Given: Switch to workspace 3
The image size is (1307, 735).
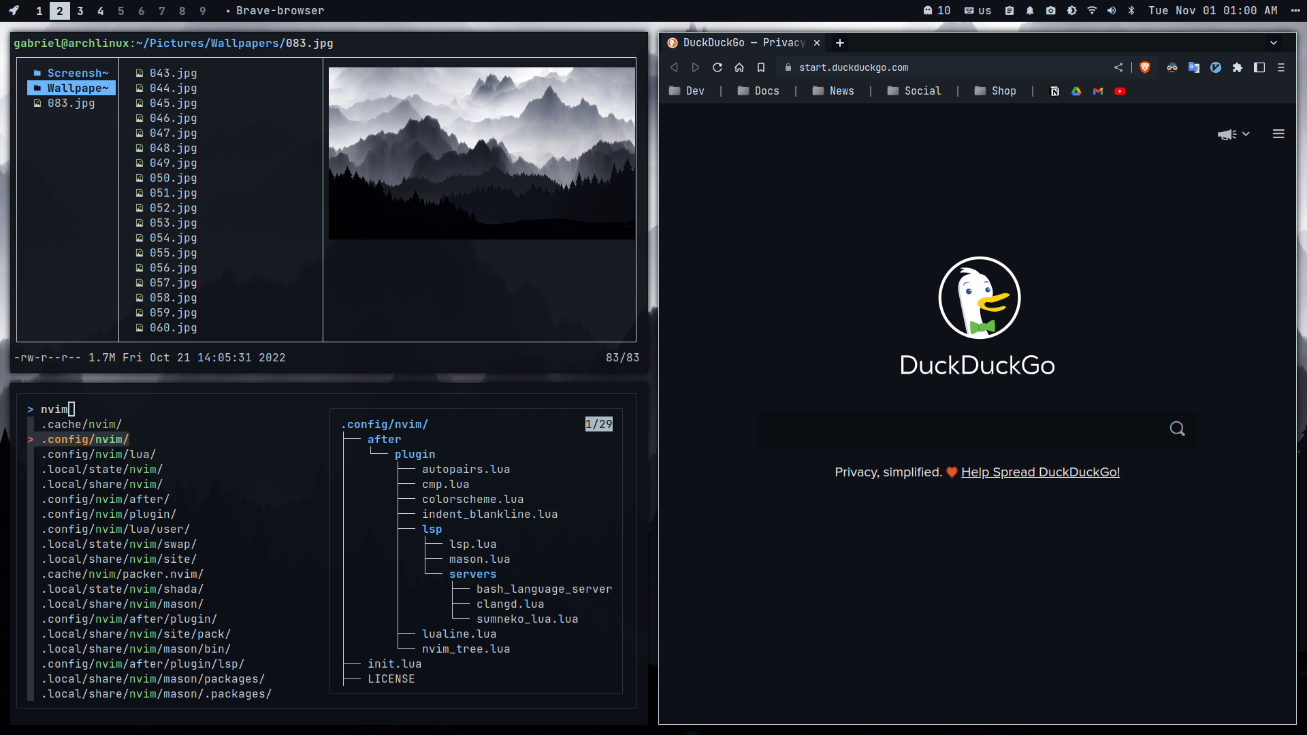Looking at the screenshot, I should pyautogui.click(x=80, y=11).
